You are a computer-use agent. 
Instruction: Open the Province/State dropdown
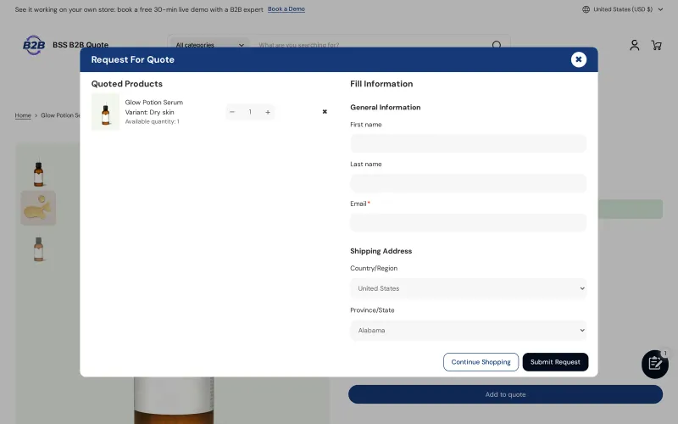[x=469, y=330]
